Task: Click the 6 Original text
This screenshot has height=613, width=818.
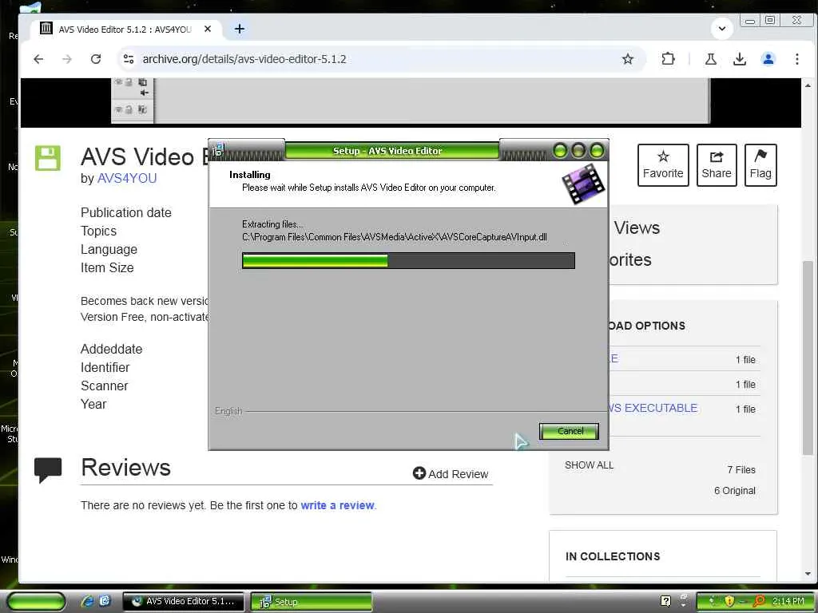Action: point(735,491)
